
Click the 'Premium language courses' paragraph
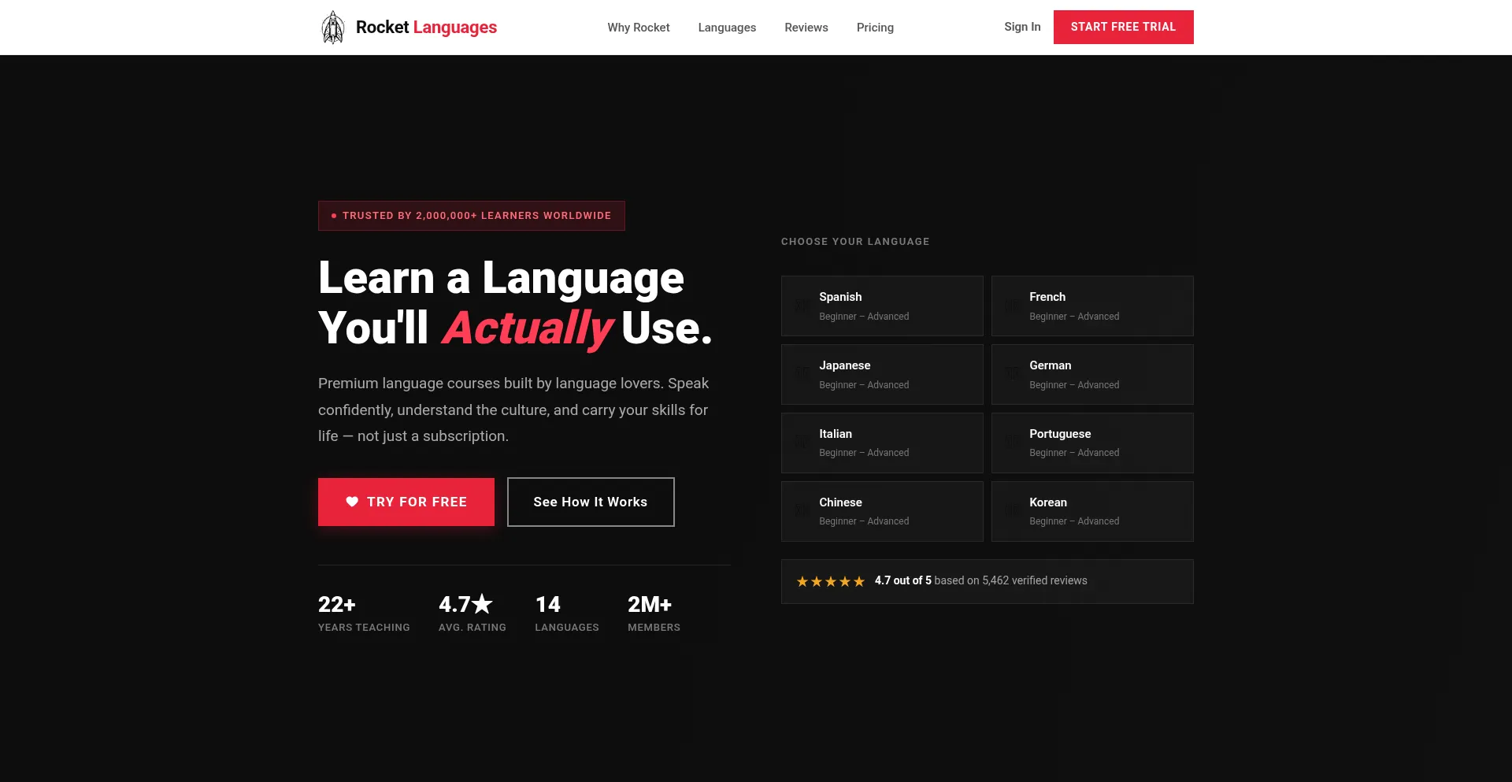(x=513, y=410)
